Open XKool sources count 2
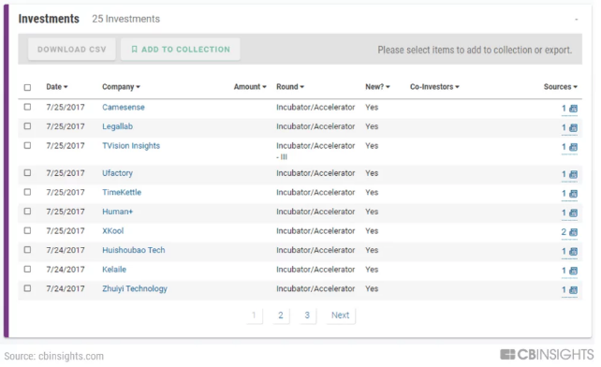This screenshot has width=601, height=367. (564, 232)
